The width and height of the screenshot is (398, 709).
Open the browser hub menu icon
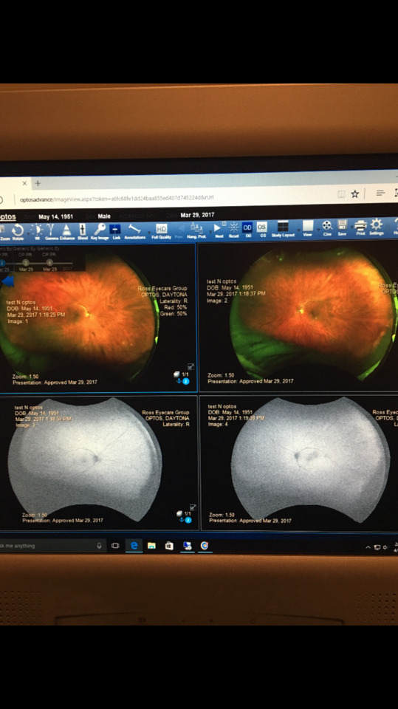pos(380,193)
